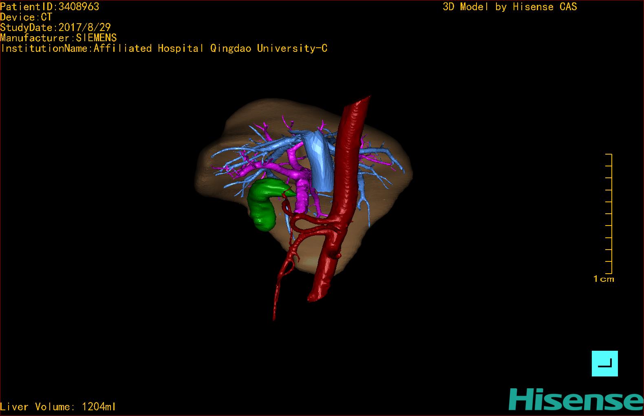
Task: Click the yellow scale ruler
Action: [x=609, y=214]
